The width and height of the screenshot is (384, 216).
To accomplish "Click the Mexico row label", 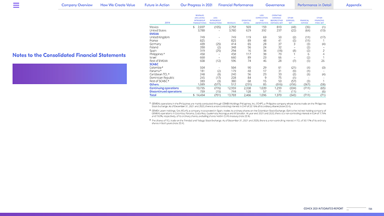I will pyautogui.click(x=154, y=27).
